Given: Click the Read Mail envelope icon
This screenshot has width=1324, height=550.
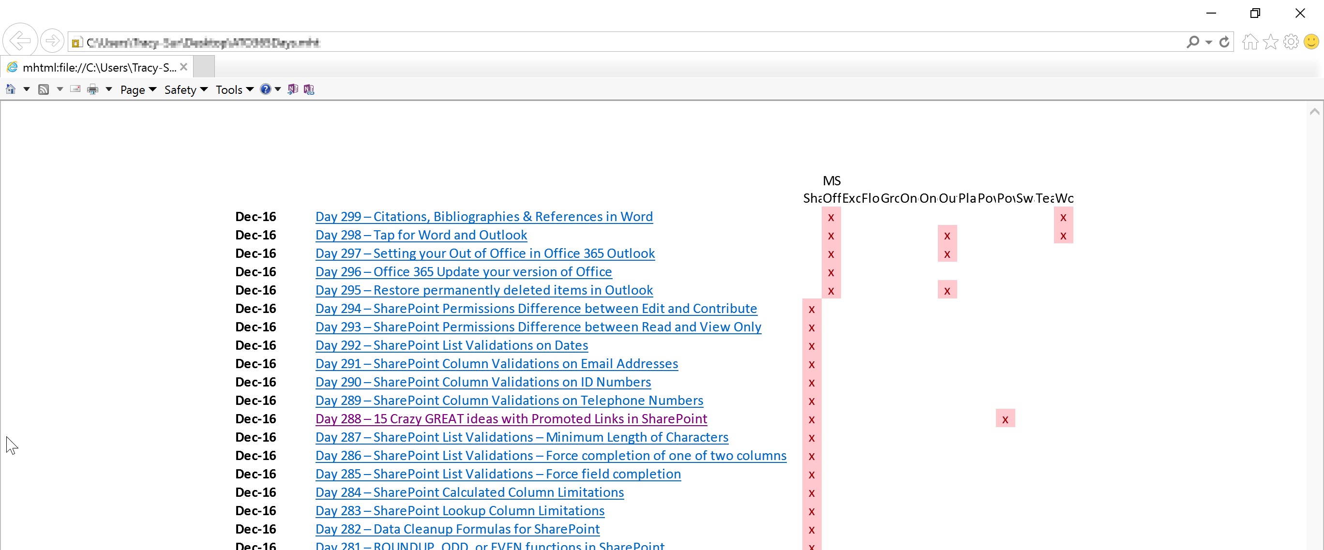Looking at the screenshot, I should point(75,89).
